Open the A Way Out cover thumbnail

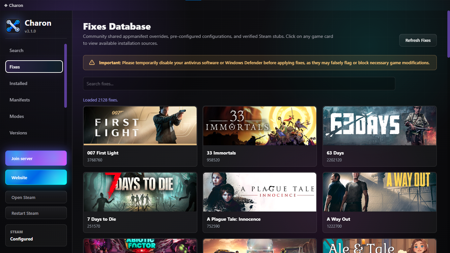pyautogui.click(x=380, y=192)
